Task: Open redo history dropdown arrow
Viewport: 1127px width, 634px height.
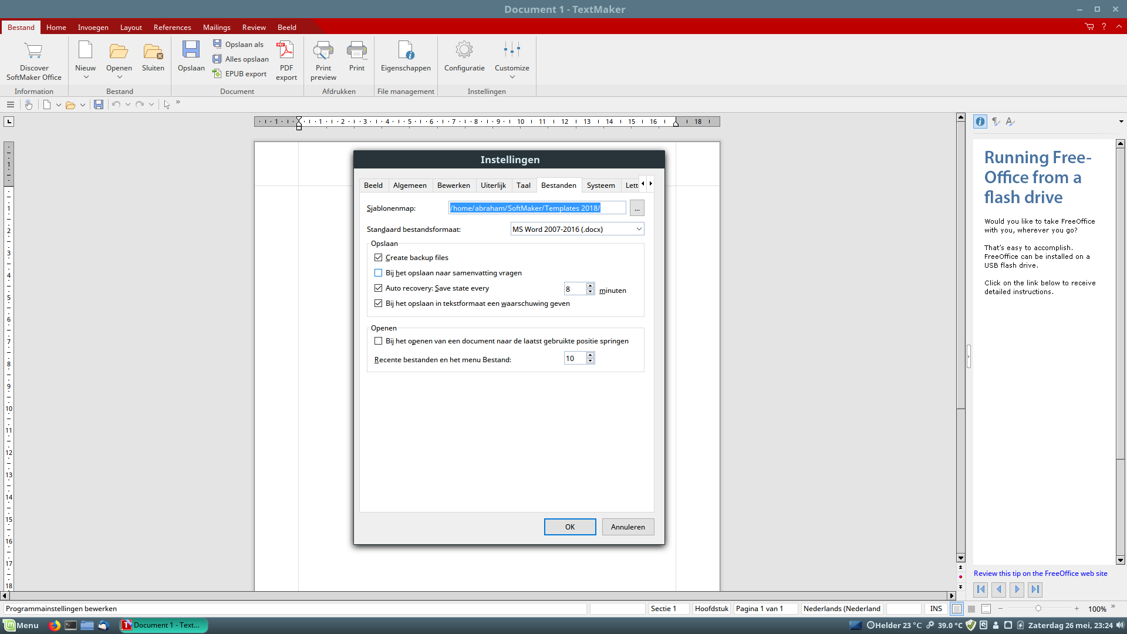Action: [x=151, y=104]
